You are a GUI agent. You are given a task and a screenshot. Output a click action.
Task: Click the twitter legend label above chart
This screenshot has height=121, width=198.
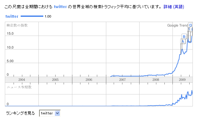tap(12, 16)
